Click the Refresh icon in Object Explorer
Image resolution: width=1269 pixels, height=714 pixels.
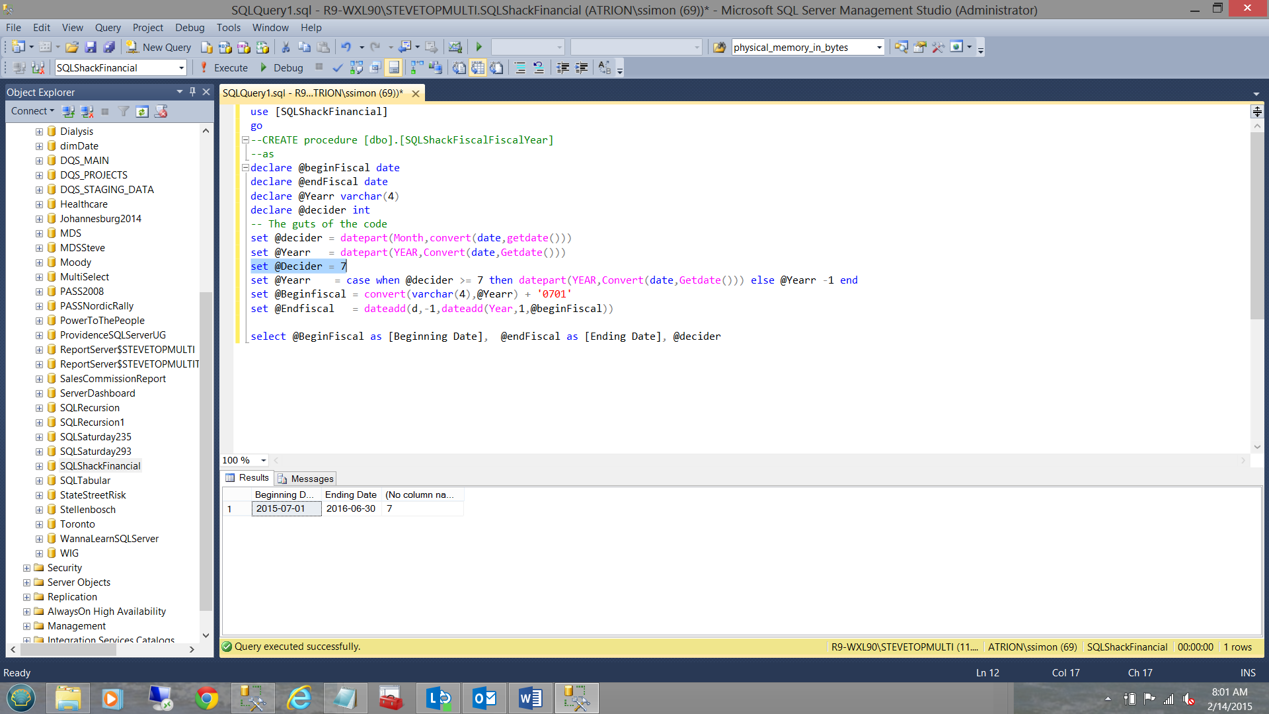point(142,112)
